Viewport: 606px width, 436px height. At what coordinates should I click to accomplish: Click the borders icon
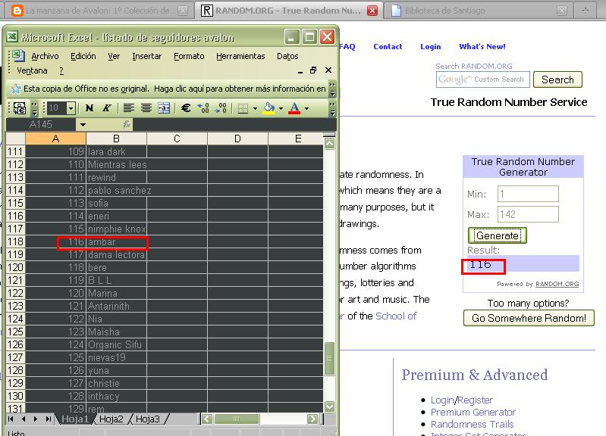tap(243, 108)
